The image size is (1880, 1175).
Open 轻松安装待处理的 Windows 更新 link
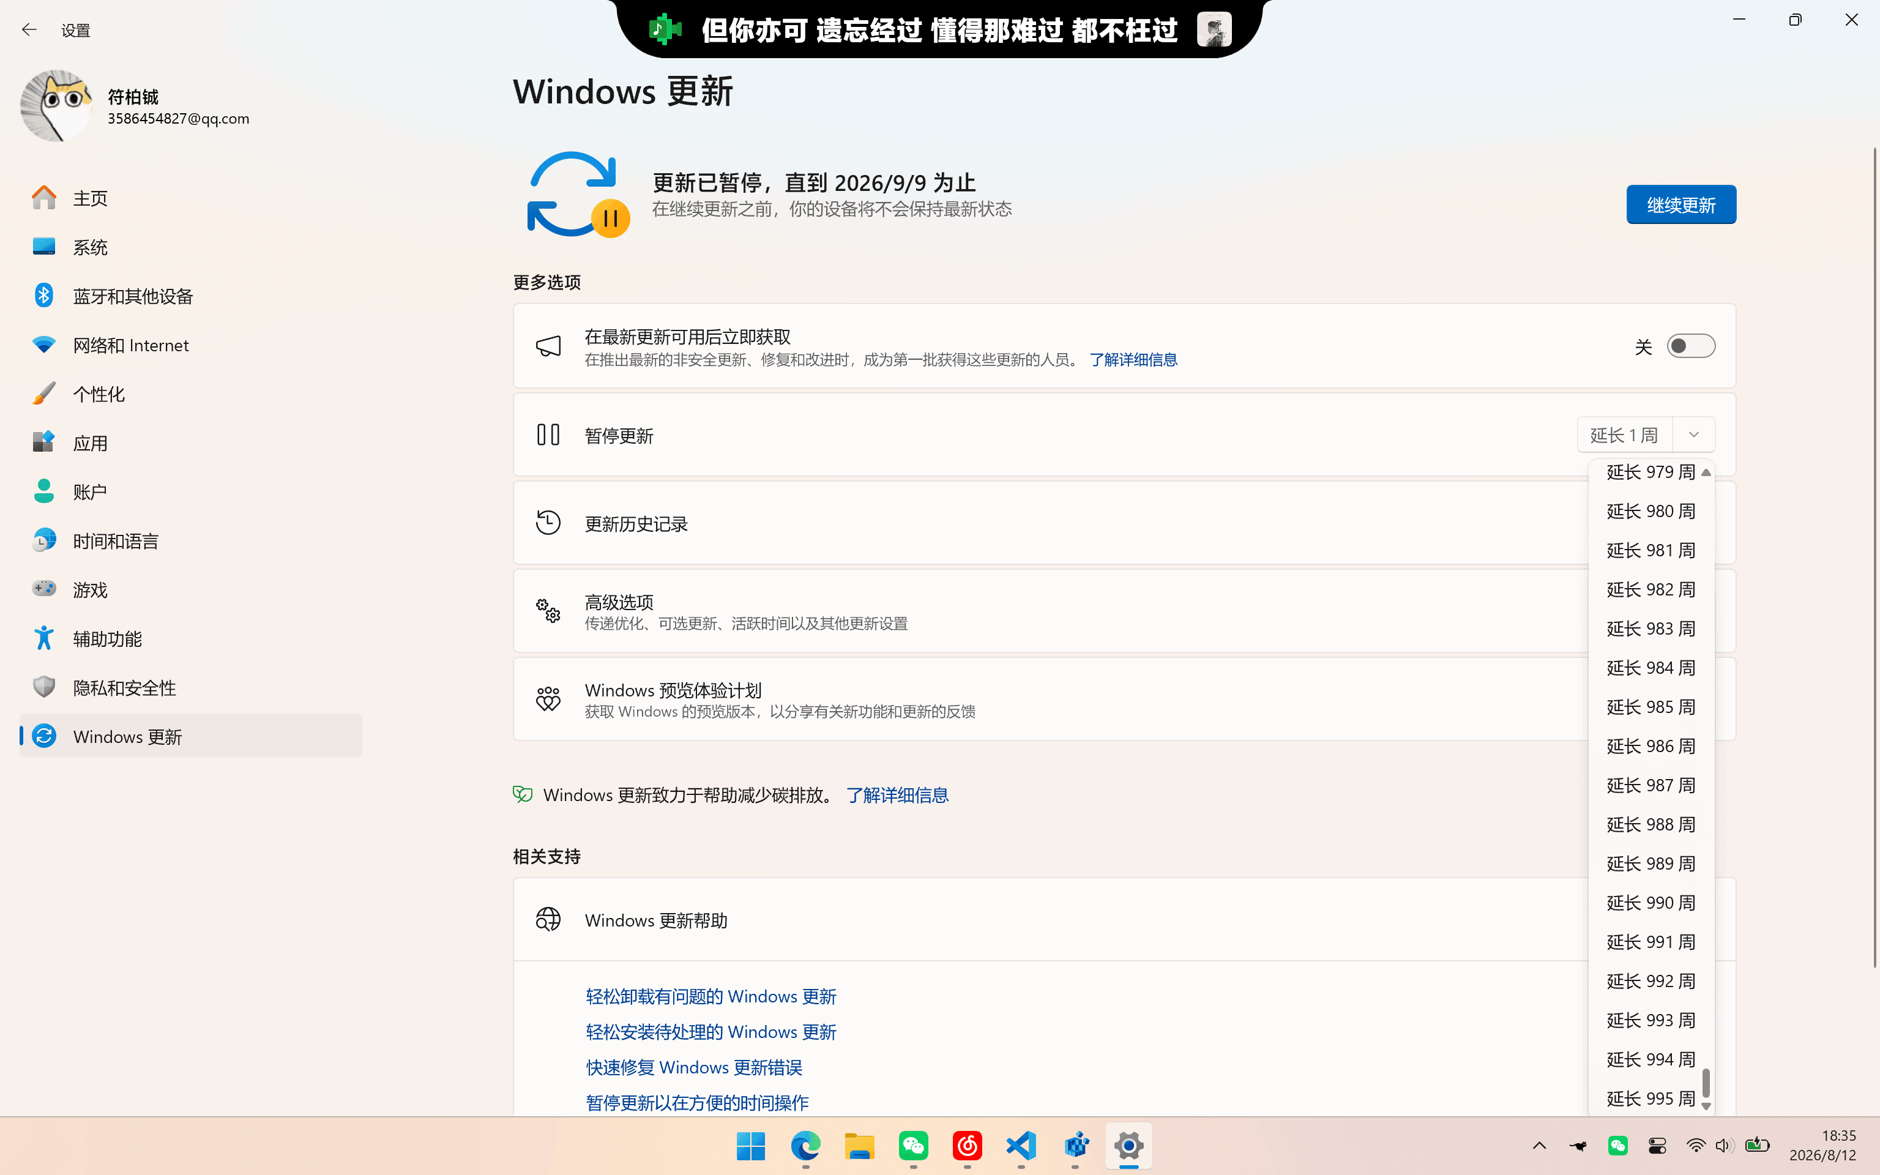pyautogui.click(x=711, y=1032)
